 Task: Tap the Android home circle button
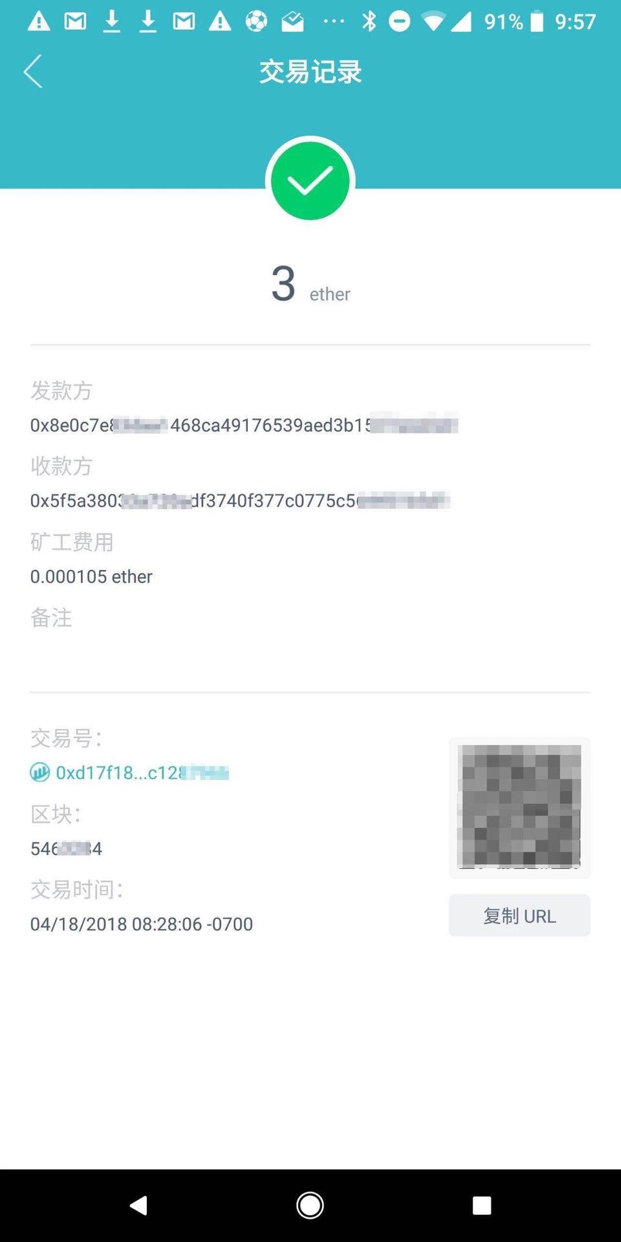(310, 1205)
